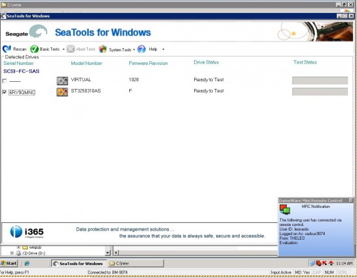357x278 pixels.
Task: Open the Basic Tests dropdown arrow
Action: pos(64,49)
